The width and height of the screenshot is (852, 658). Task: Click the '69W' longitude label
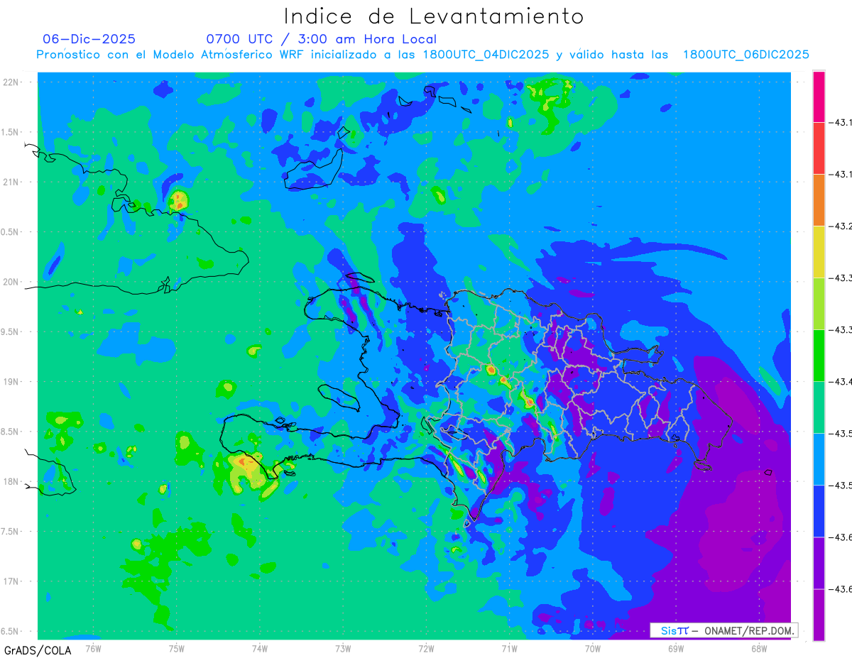click(675, 648)
